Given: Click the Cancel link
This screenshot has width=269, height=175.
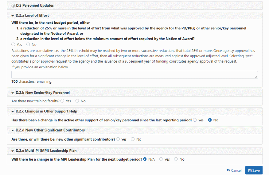Looking at the screenshot, I should coord(234,170).
